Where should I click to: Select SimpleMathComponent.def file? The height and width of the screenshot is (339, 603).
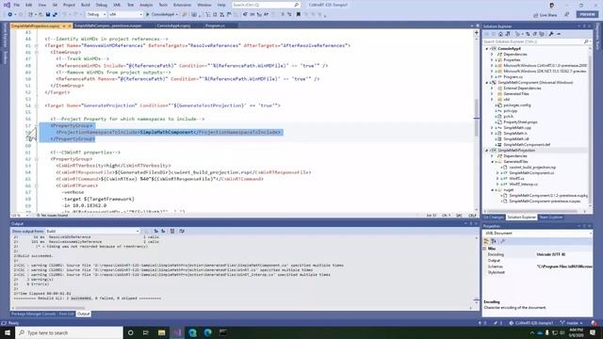point(527,144)
